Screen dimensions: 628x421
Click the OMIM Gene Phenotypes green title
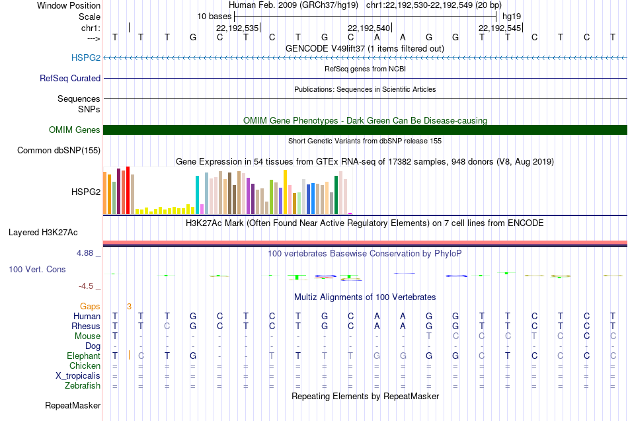click(x=366, y=120)
